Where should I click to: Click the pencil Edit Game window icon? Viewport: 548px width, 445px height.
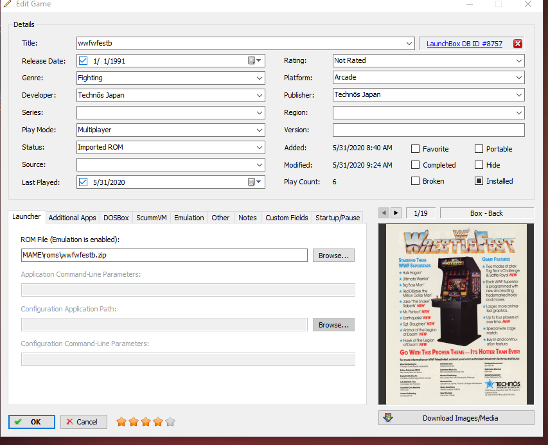7,4
